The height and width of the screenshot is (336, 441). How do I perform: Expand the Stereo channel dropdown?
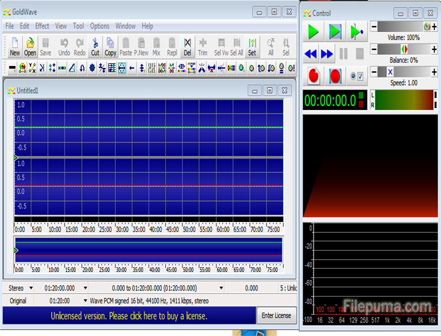tap(31, 288)
